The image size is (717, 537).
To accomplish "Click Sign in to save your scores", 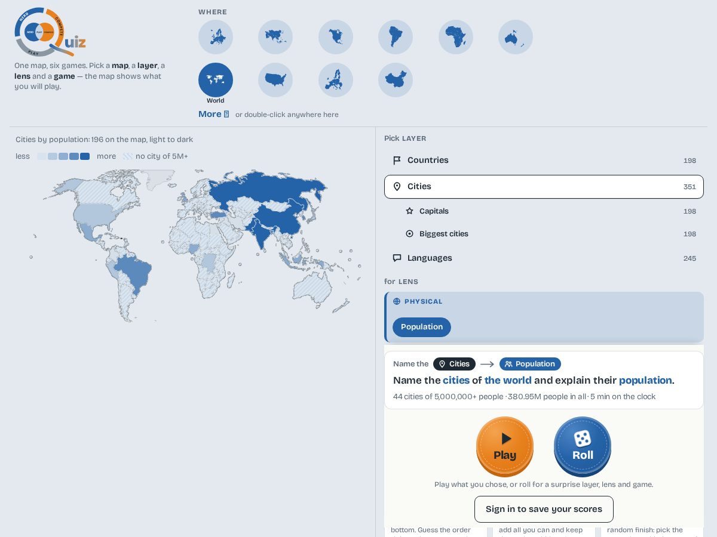I will point(544,509).
